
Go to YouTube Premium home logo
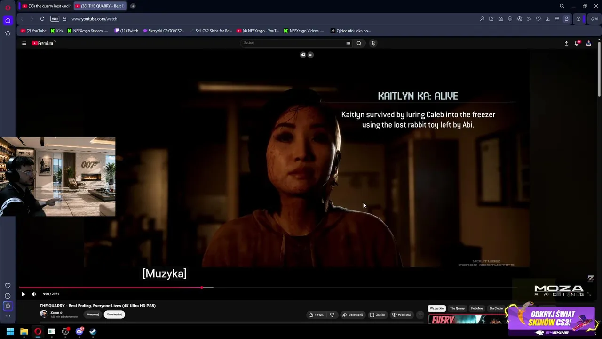tap(43, 43)
